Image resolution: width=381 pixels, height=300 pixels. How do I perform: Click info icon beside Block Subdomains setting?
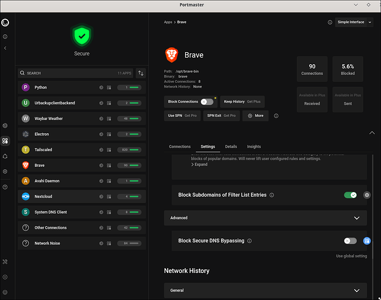pos(272,195)
